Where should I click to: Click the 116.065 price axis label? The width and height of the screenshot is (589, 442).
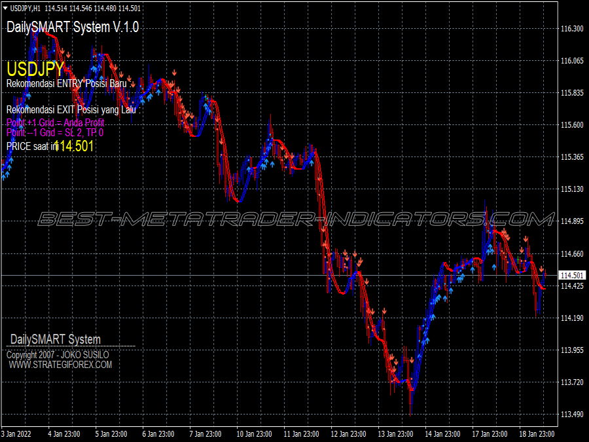[572, 61]
